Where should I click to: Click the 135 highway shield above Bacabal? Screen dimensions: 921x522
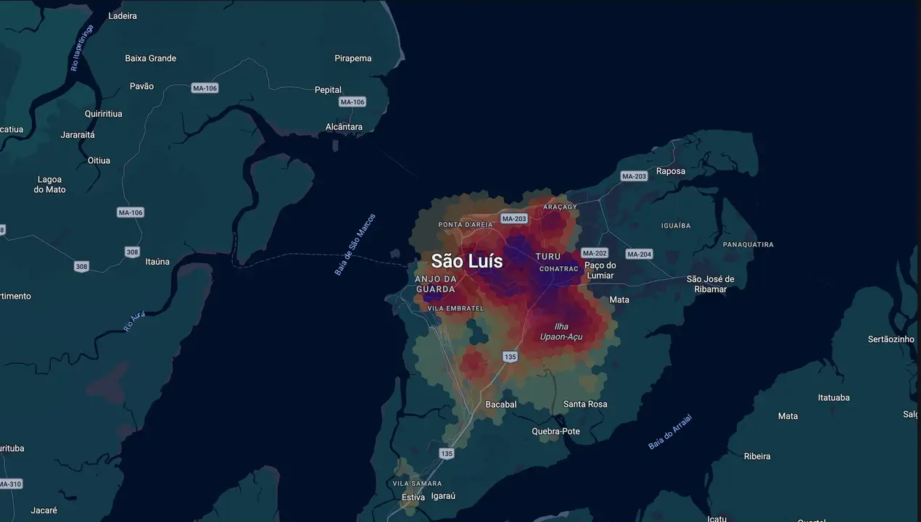coord(511,357)
